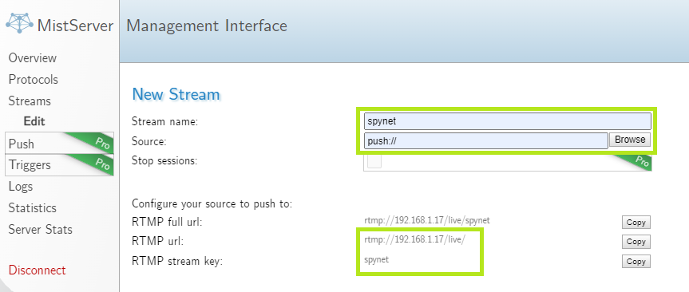Viewport: 689px width, 292px height.
Task: View the Logs page
Action: [21, 187]
